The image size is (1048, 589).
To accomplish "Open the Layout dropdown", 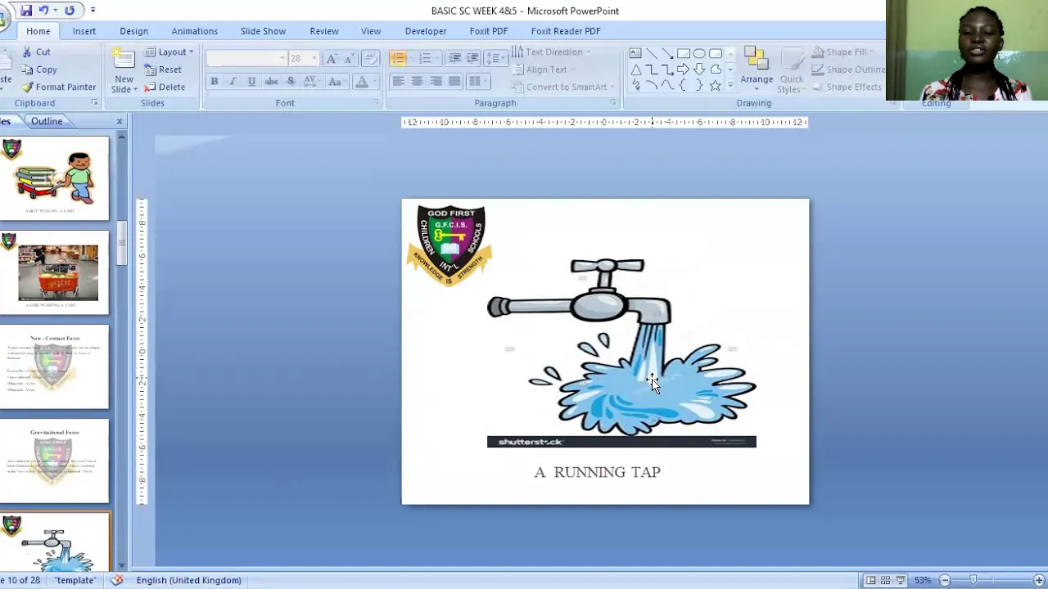I will point(169,52).
